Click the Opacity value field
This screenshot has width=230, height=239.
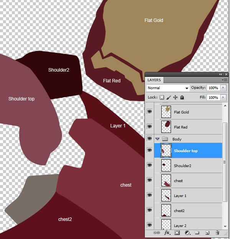(x=214, y=88)
